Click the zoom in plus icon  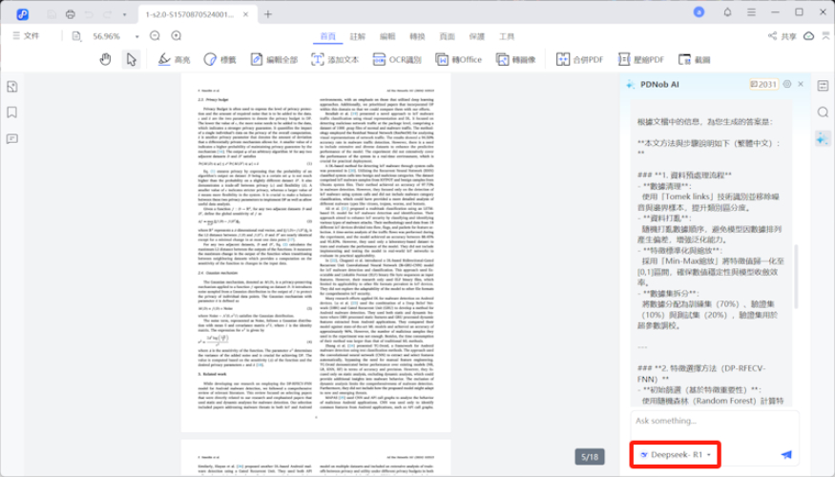pyautogui.click(x=177, y=36)
